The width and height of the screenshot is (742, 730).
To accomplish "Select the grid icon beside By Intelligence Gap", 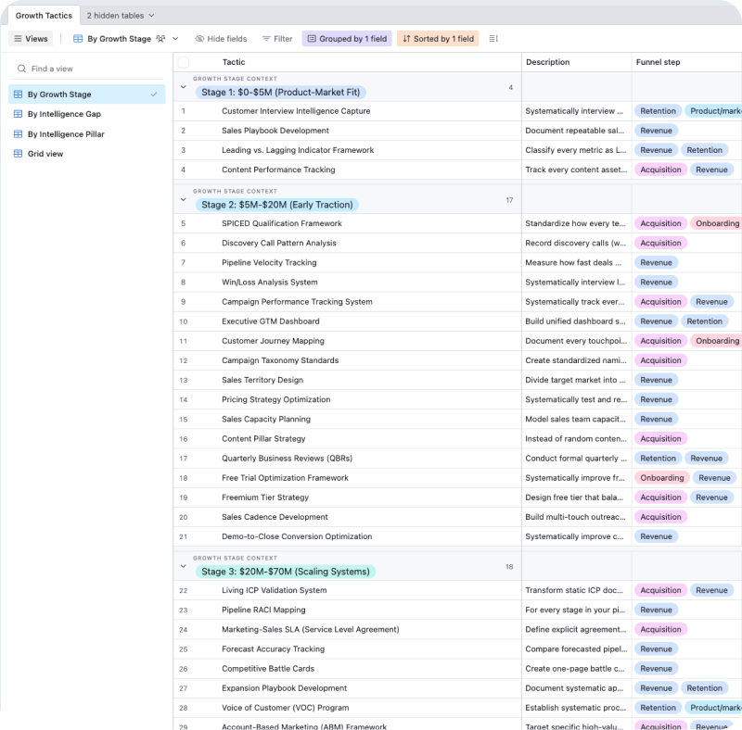I will [19, 115].
